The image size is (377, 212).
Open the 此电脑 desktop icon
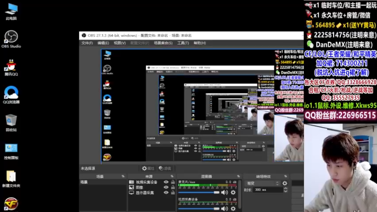11,11
